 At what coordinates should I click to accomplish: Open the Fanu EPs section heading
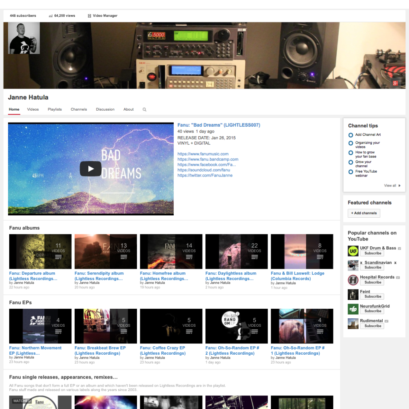point(20,303)
